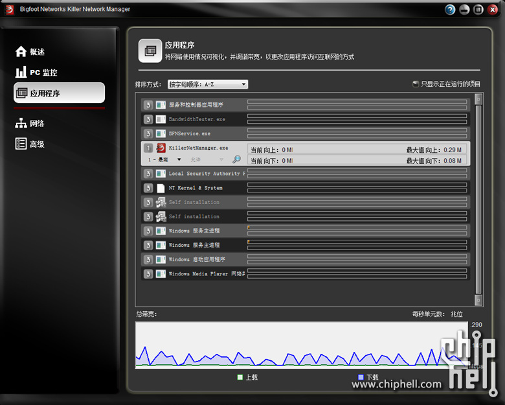The image size is (505, 405).
Task: Click priority badge of BFNService.exe
Action: pyautogui.click(x=148, y=133)
